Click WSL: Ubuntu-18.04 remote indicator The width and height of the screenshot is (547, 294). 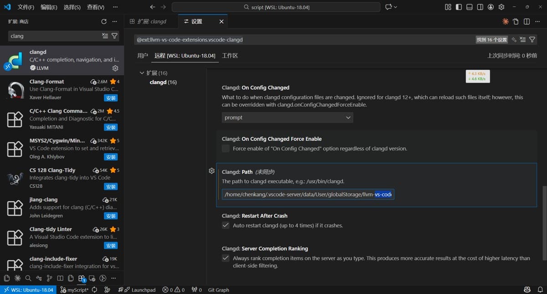(28, 290)
